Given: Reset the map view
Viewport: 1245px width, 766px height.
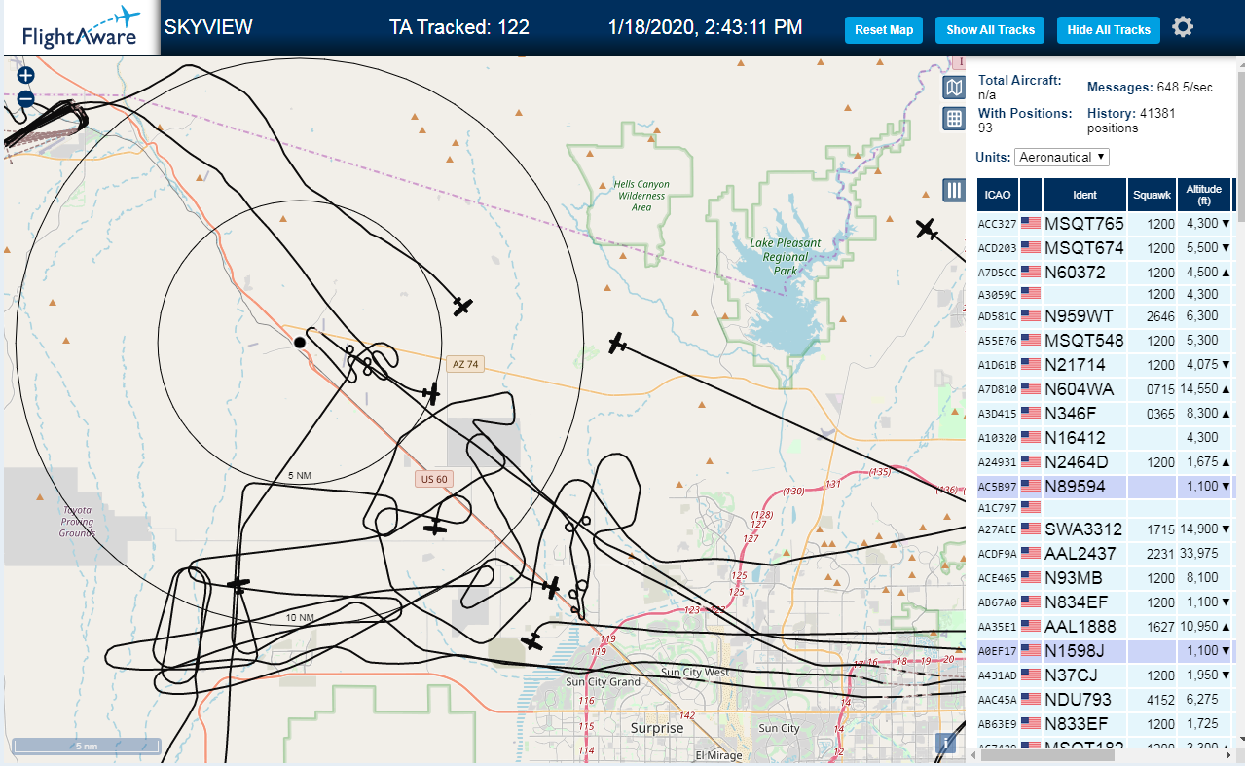Looking at the screenshot, I should (884, 30).
